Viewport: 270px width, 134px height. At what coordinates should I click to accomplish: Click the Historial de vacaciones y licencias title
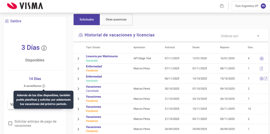coord(119,35)
